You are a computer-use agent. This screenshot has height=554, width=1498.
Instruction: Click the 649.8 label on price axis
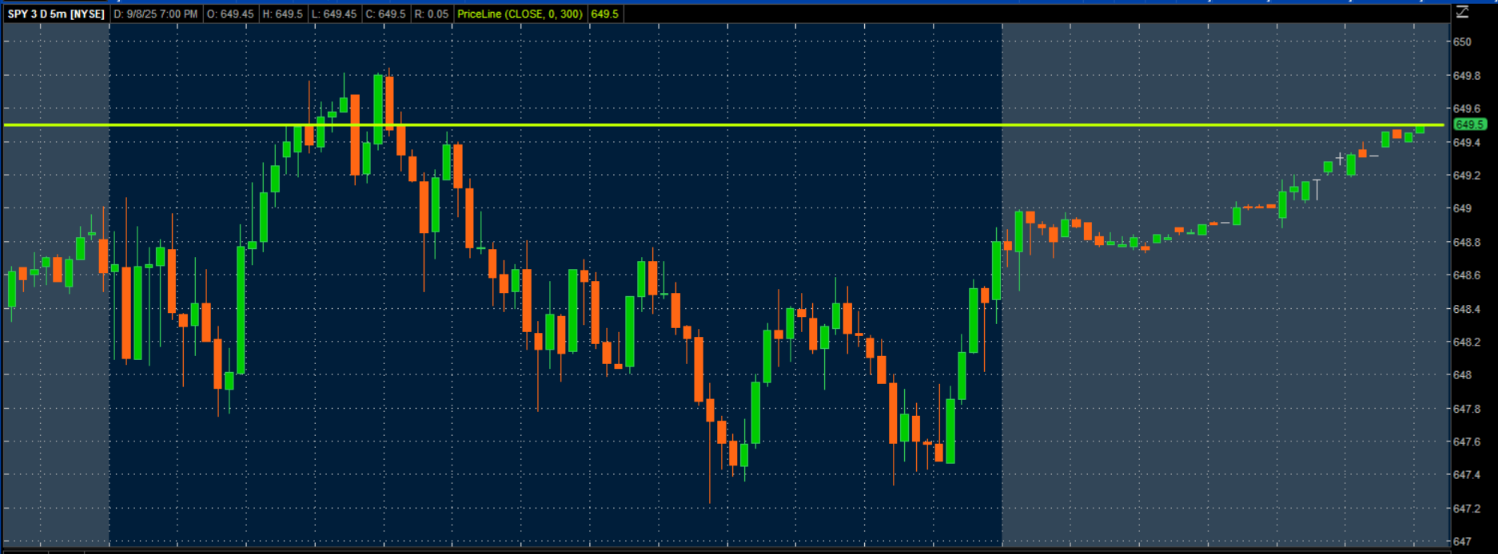(x=1466, y=76)
